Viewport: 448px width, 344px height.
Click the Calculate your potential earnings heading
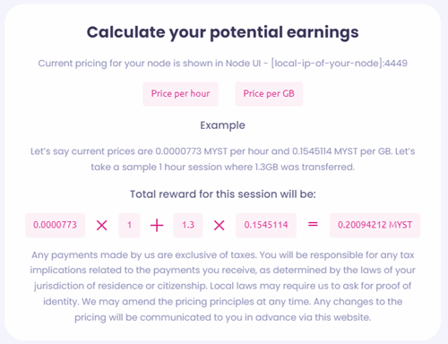coord(222,32)
